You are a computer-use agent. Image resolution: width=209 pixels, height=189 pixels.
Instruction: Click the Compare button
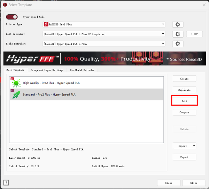(184, 112)
